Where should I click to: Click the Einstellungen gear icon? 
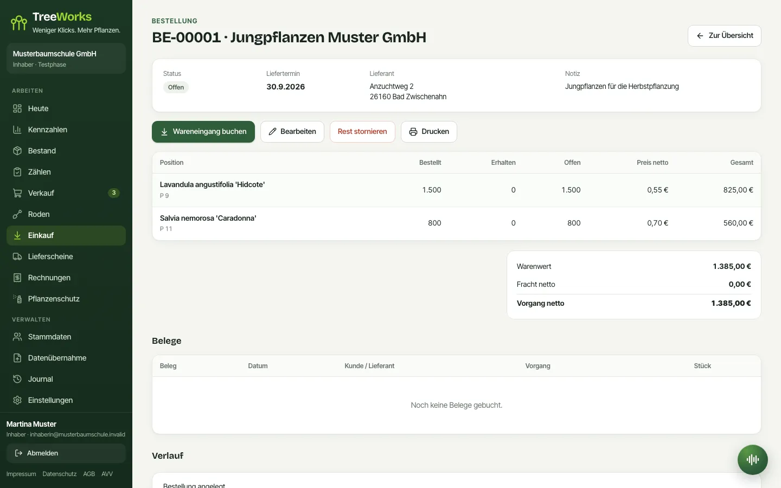17,400
